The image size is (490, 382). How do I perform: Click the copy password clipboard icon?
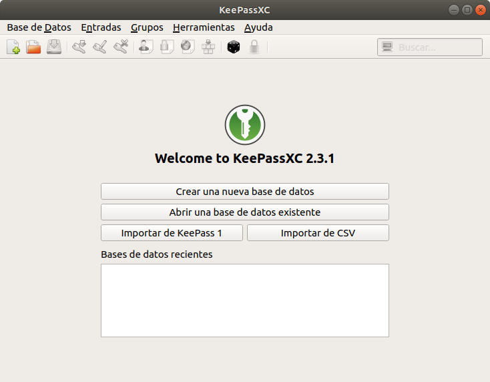167,47
